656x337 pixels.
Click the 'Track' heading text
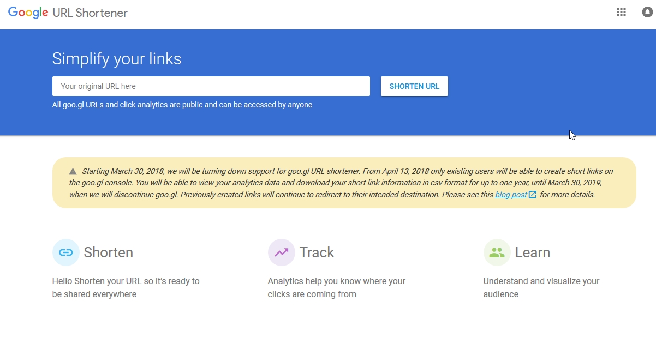pyautogui.click(x=317, y=252)
